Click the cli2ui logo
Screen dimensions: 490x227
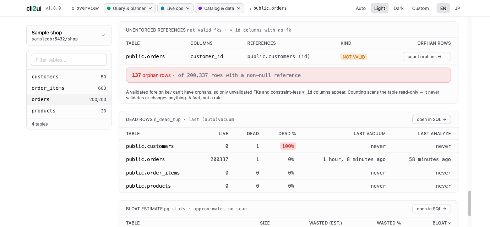[x=34, y=8]
